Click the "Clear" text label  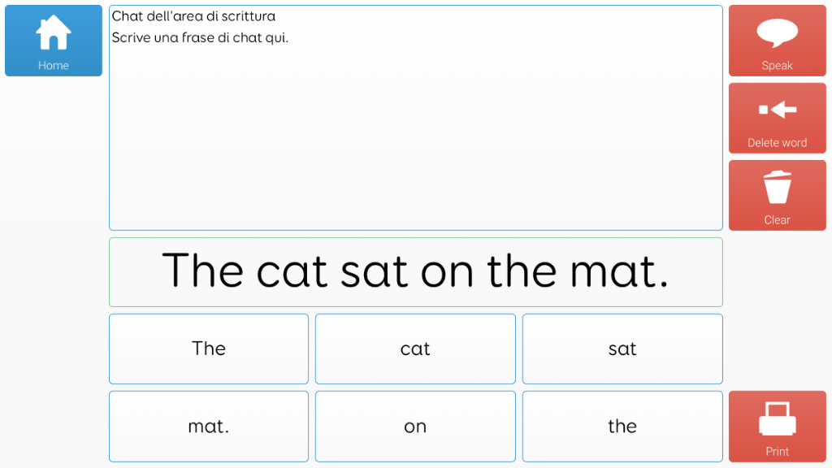click(777, 219)
